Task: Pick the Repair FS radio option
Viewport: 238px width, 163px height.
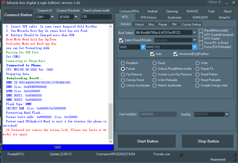Action: [197, 69]
